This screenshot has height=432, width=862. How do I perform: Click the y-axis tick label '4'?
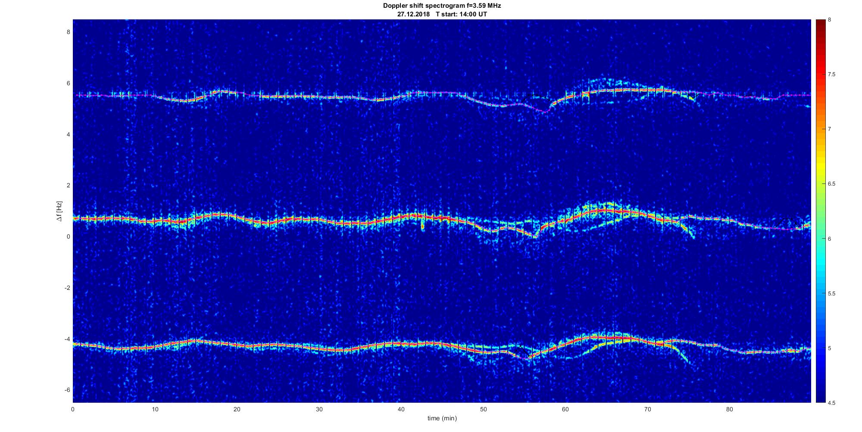(x=68, y=134)
